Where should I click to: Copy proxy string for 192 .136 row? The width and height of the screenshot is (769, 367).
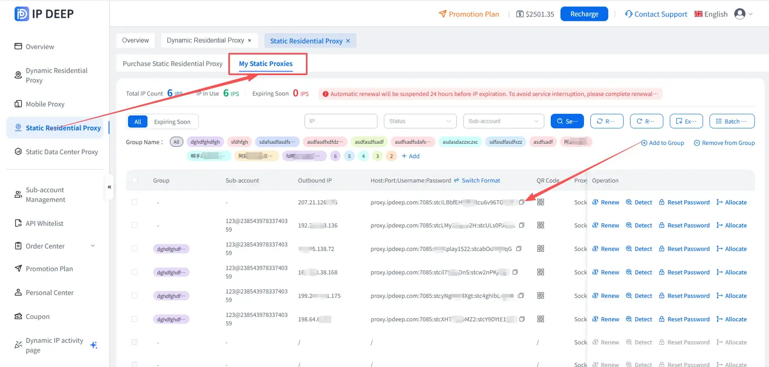(x=522, y=225)
